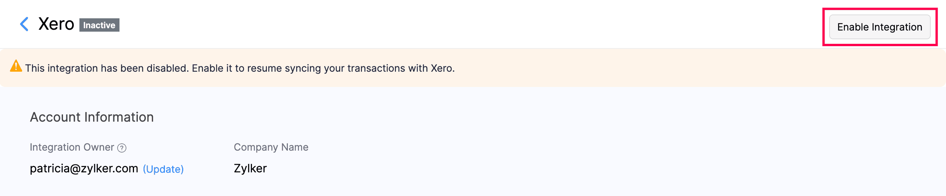Click the Zylker company name value

(250, 168)
